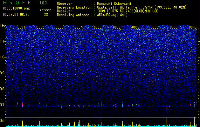
Task: Click the 0638 time marker
Action: click(155, 27)
